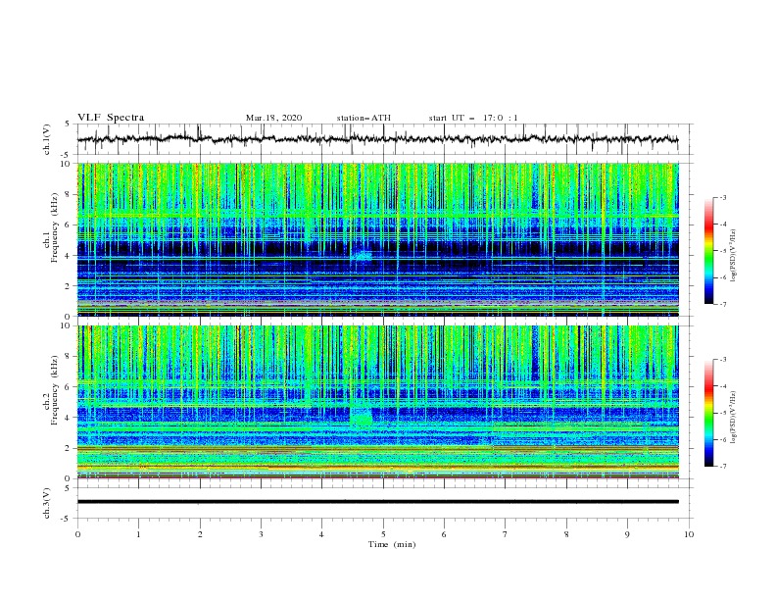Click the bright emission patch near 4 kHz in ch.2 spectrogram

pyautogui.click(x=361, y=415)
